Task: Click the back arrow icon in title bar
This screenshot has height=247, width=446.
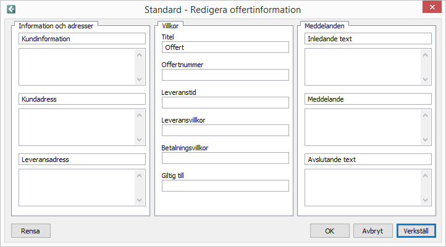Action: [11, 9]
